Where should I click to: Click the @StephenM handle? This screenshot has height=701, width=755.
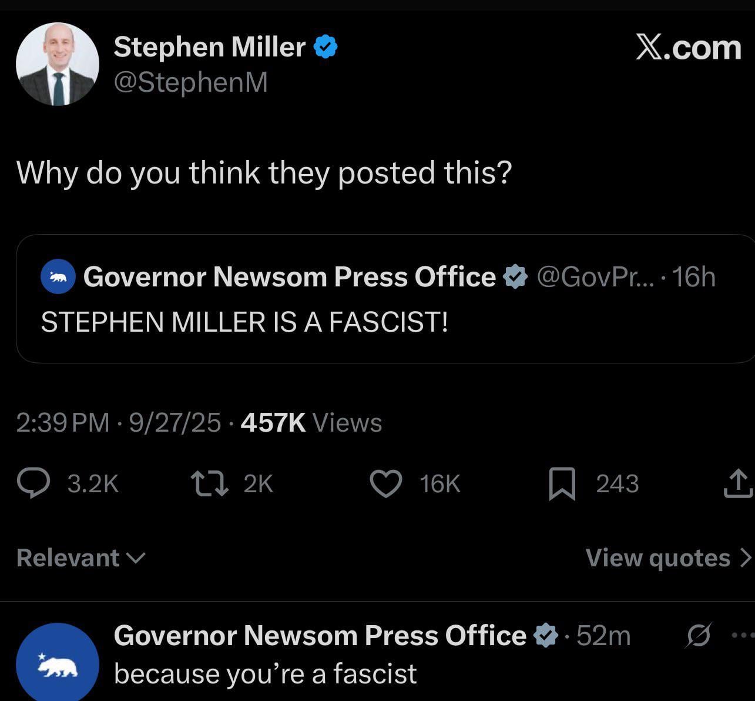click(190, 82)
